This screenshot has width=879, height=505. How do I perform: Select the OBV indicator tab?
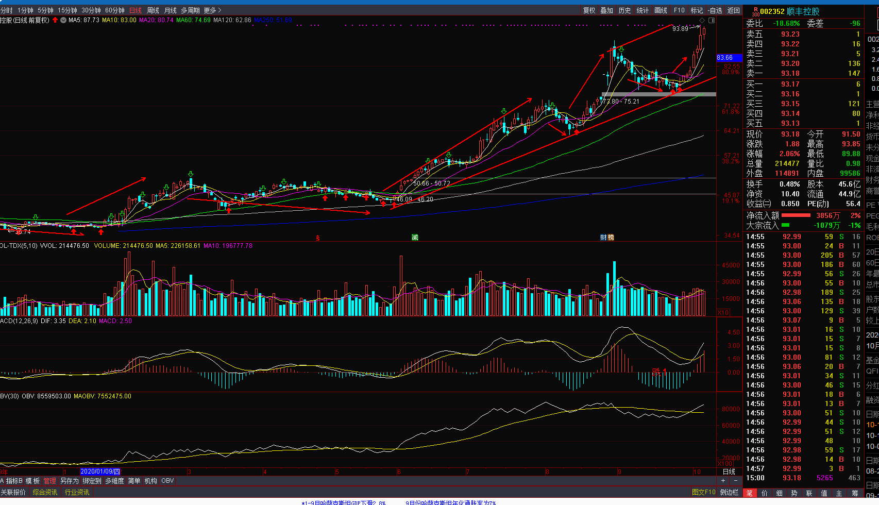point(167,481)
